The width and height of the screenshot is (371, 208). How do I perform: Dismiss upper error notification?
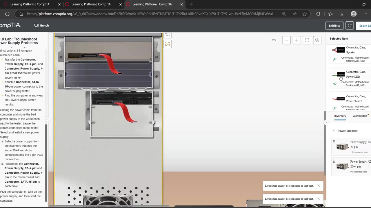click(319, 186)
